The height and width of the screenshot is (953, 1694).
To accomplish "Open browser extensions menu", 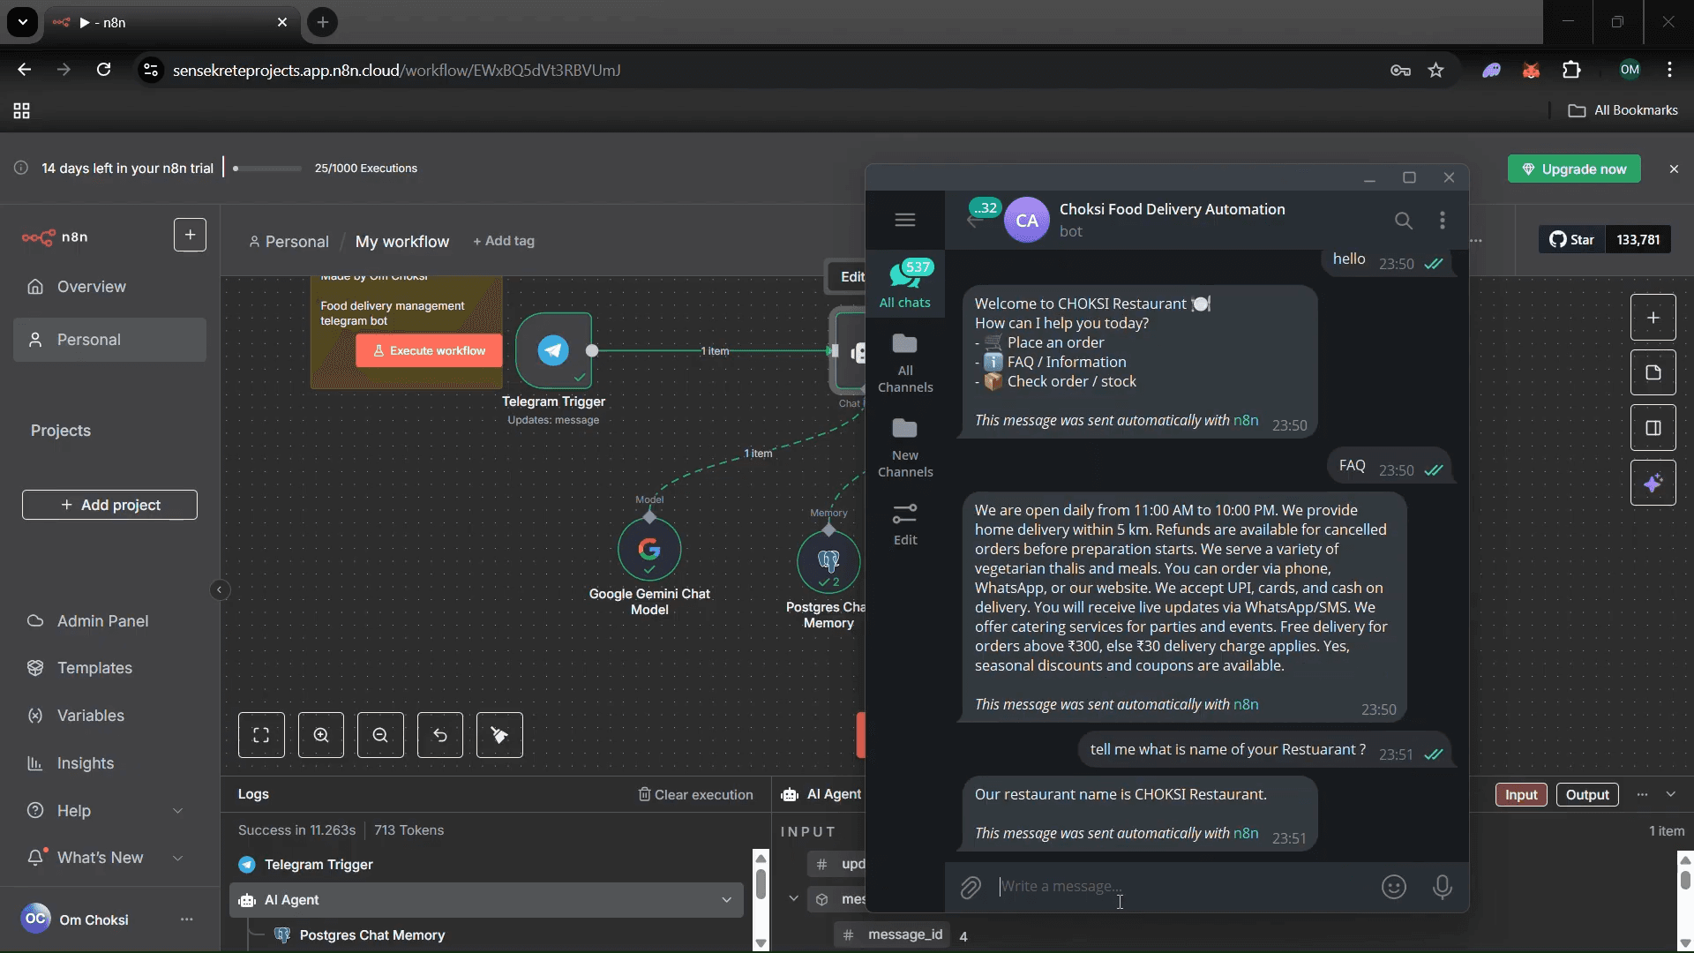I will [x=1571, y=71].
